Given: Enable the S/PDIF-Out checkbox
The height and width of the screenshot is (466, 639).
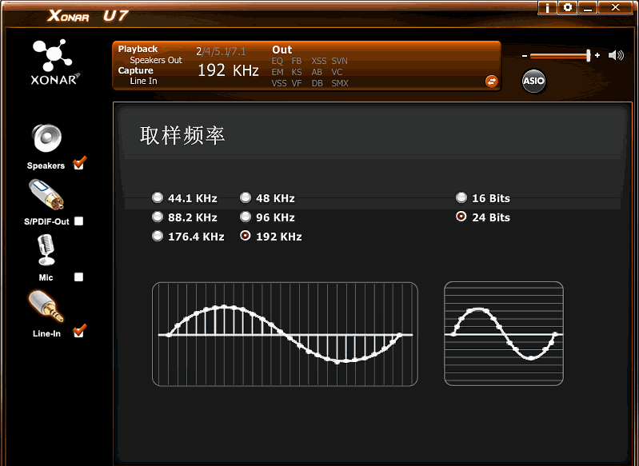Looking at the screenshot, I should tap(78, 221).
